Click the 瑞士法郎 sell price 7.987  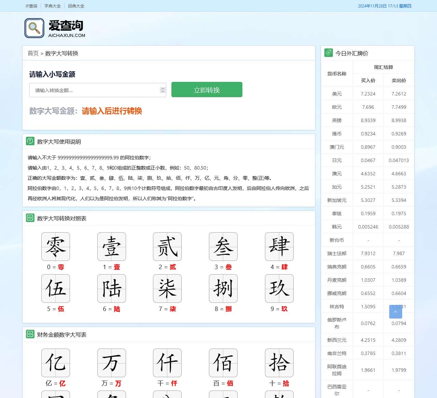(399, 253)
